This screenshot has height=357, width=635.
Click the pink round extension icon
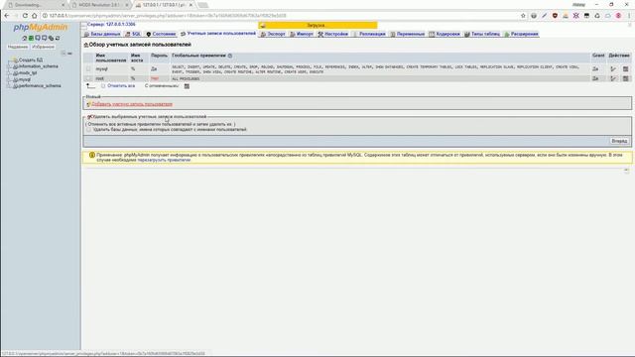coord(618,16)
